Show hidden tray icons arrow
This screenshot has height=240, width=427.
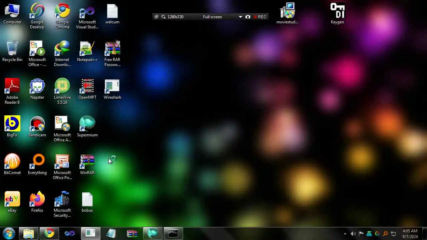click(345, 234)
